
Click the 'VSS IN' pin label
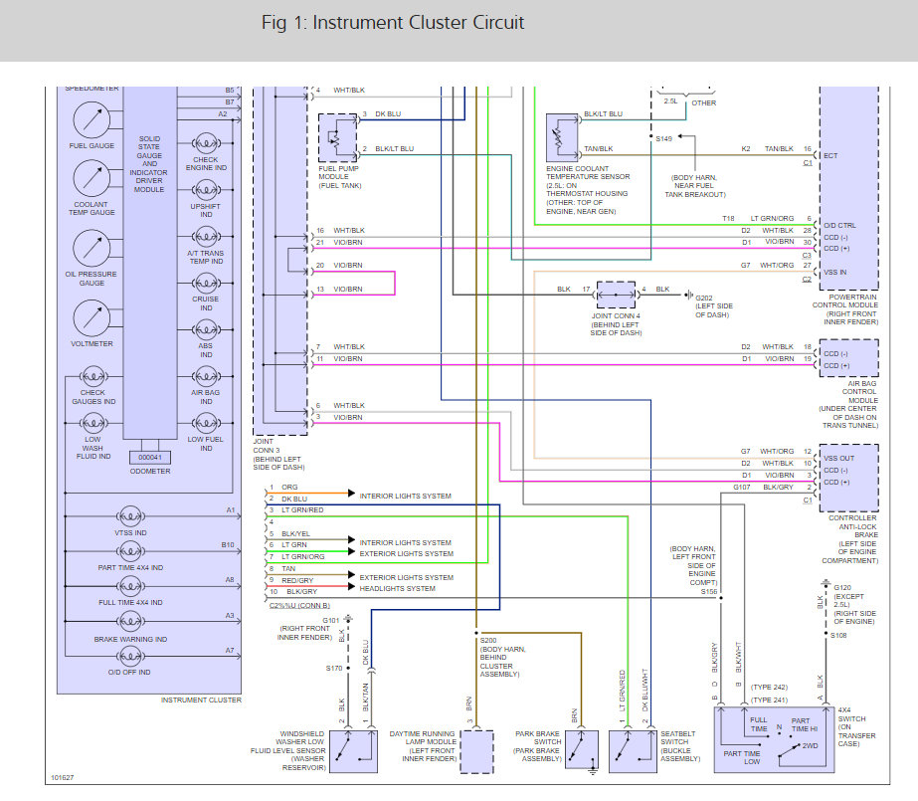(x=834, y=273)
